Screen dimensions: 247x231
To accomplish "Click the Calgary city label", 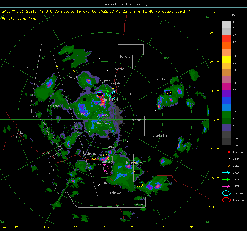I will [107, 162].
